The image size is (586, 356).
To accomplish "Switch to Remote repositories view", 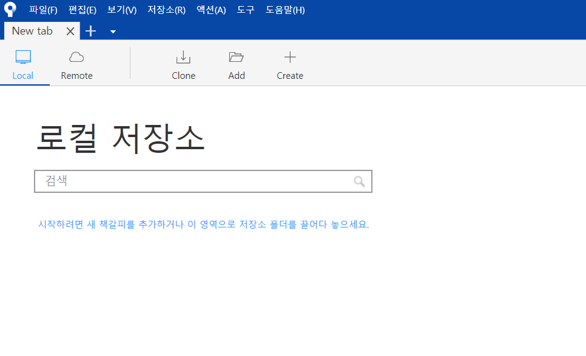I will pos(76,65).
